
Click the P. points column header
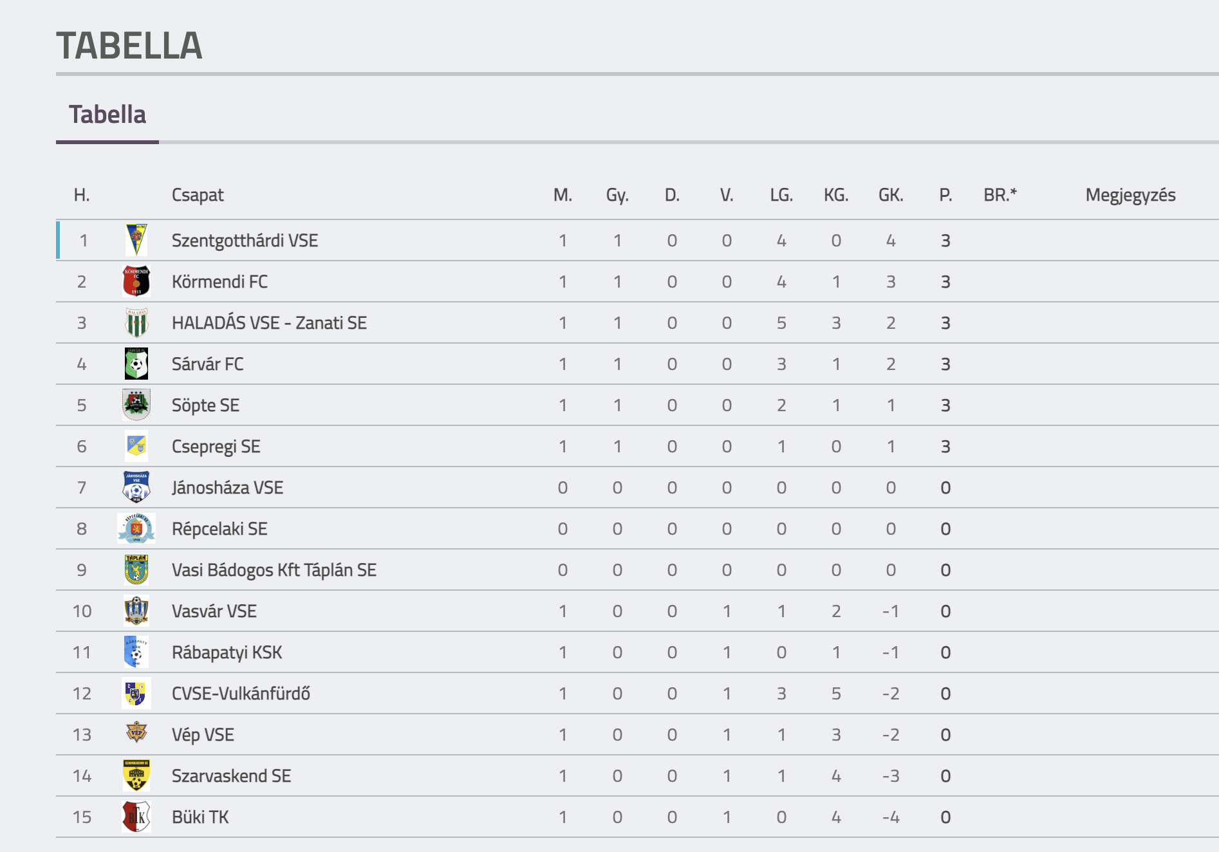click(x=945, y=195)
